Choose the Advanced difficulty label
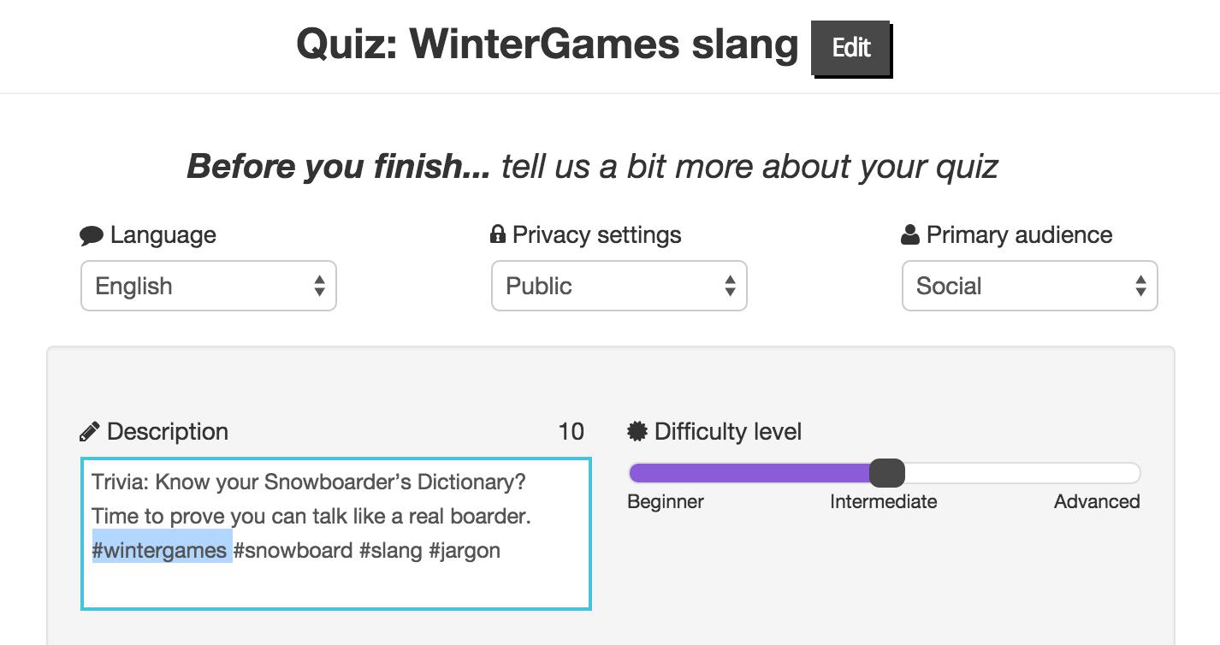This screenshot has width=1220, height=645. click(1096, 502)
